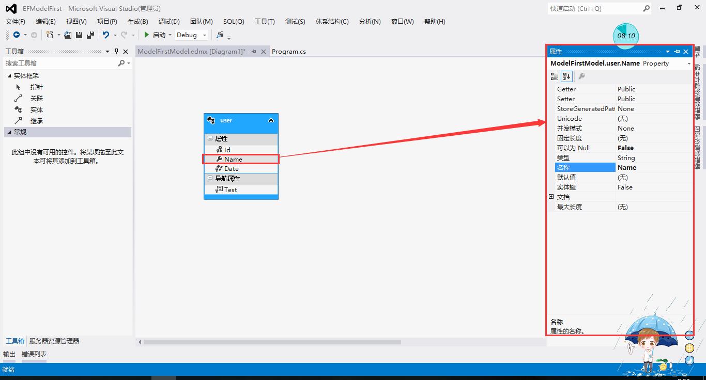
Task: Open New Project dropdown arrow
Action: [58, 35]
